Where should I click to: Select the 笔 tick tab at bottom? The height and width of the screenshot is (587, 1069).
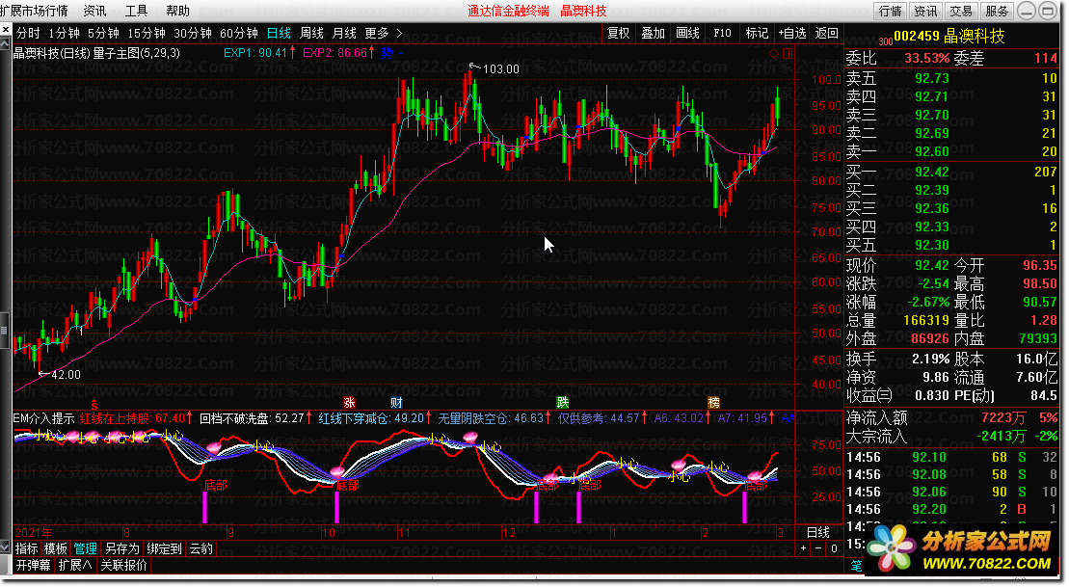pos(856,565)
